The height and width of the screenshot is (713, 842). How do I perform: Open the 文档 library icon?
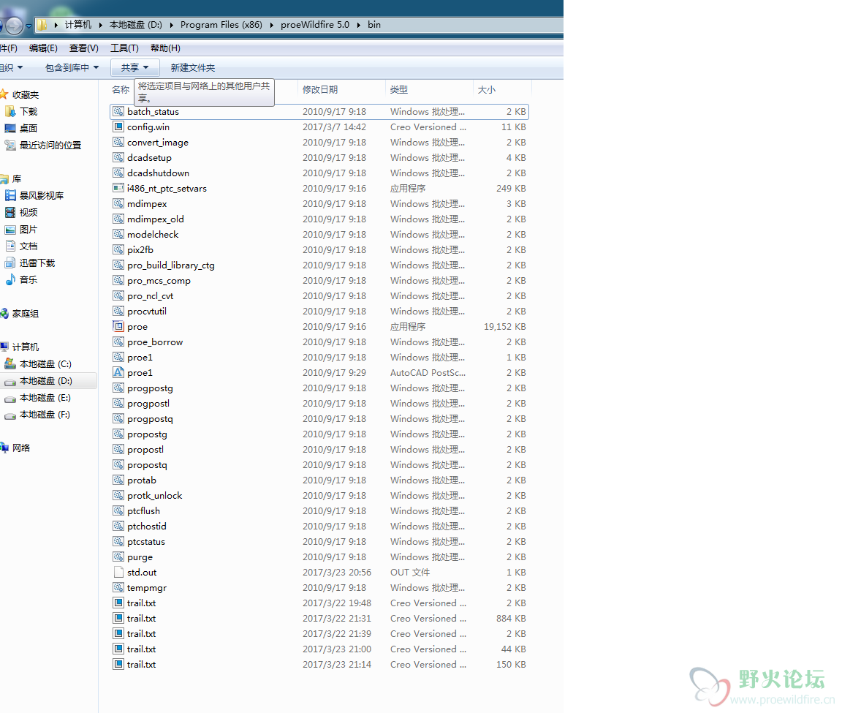pyautogui.click(x=10, y=246)
